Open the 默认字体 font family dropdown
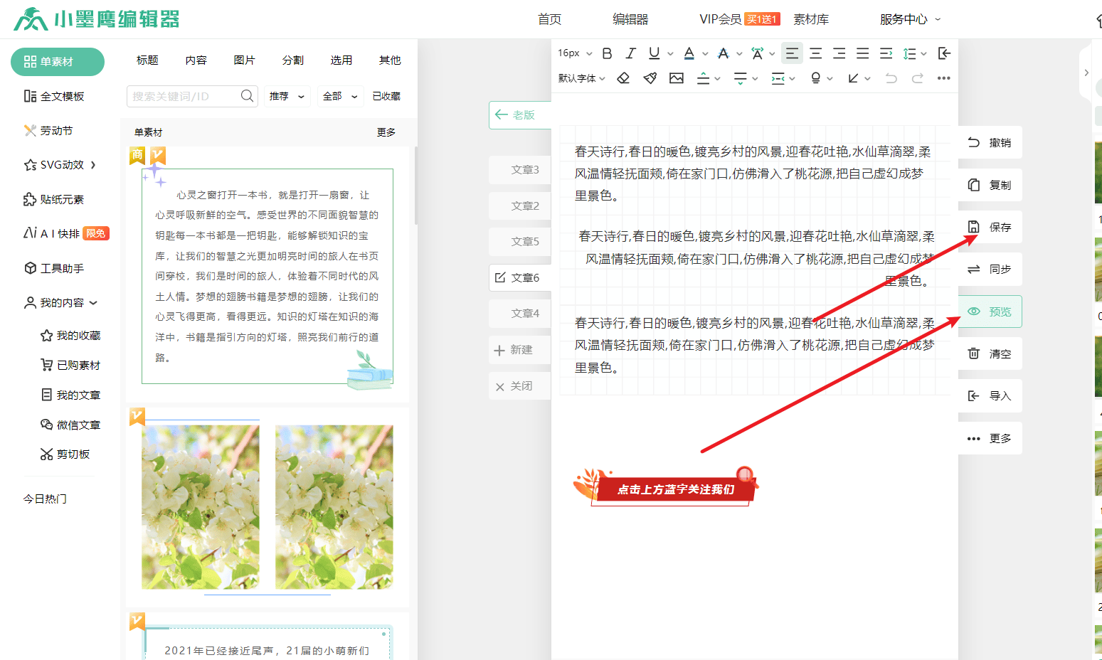Image resolution: width=1102 pixels, height=660 pixels. (581, 78)
